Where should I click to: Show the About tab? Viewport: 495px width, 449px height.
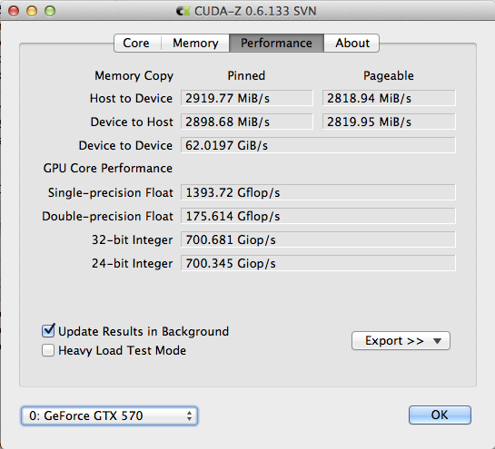tap(351, 43)
